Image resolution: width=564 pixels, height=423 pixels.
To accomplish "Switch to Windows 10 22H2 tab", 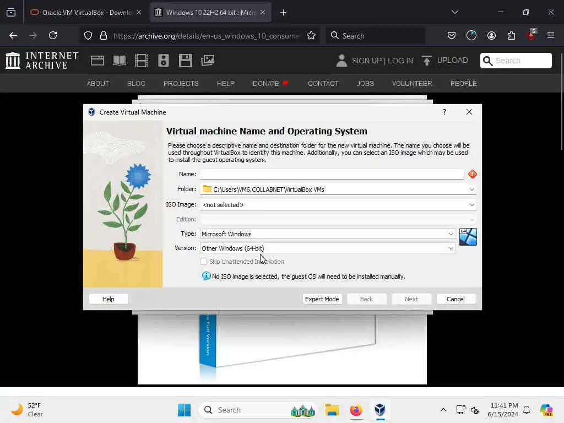I will 210,12.
